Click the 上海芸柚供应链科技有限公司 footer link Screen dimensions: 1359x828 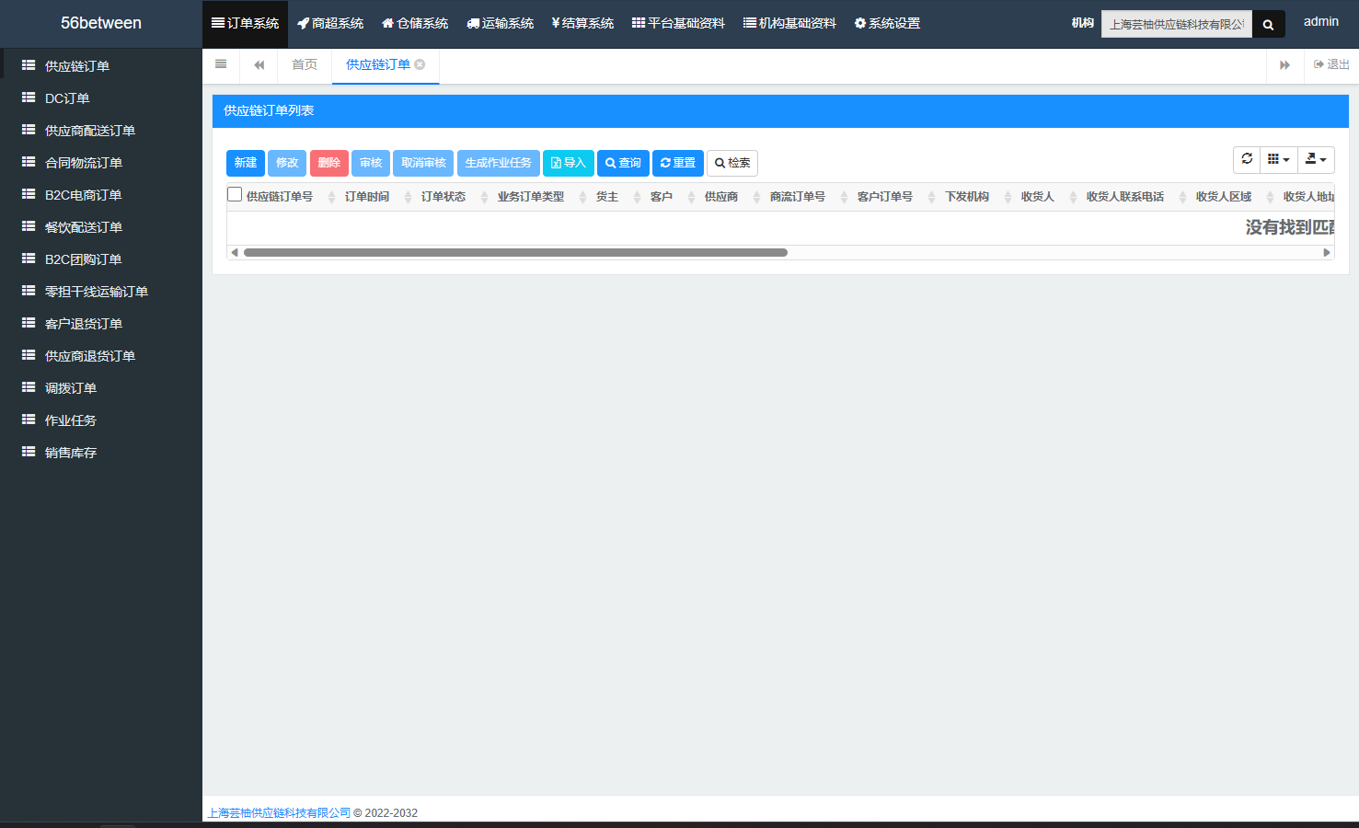click(279, 813)
